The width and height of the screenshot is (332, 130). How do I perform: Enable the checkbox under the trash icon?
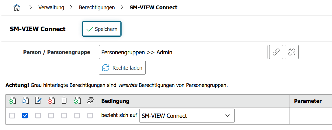pyautogui.click(x=64, y=116)
